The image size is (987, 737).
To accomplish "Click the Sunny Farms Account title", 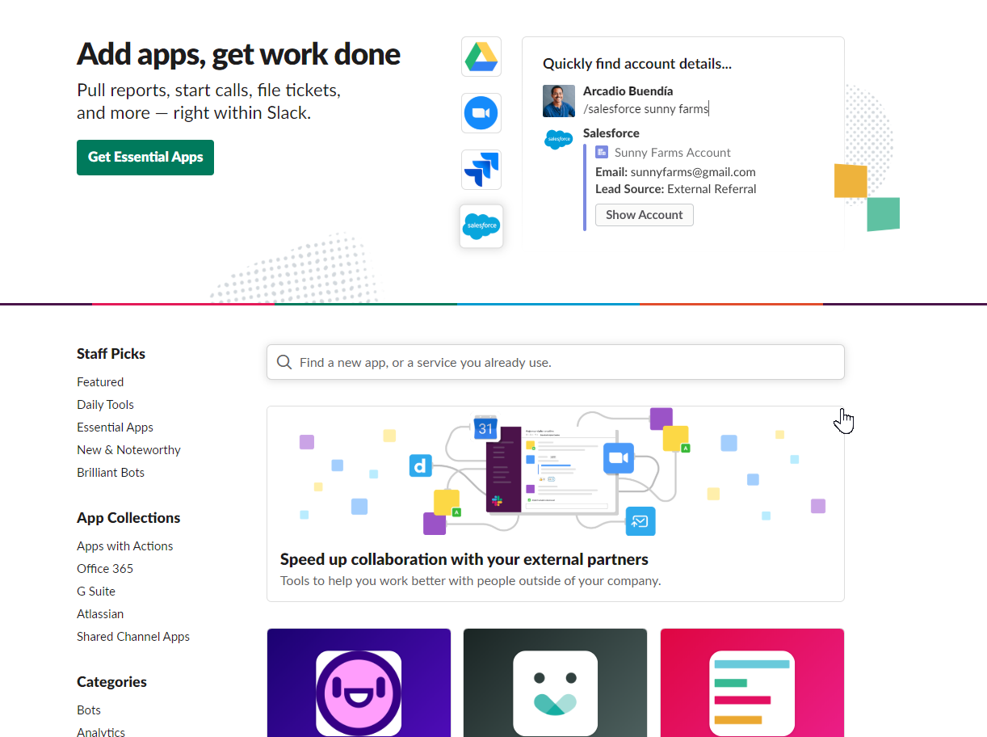I will coord(673,153).
